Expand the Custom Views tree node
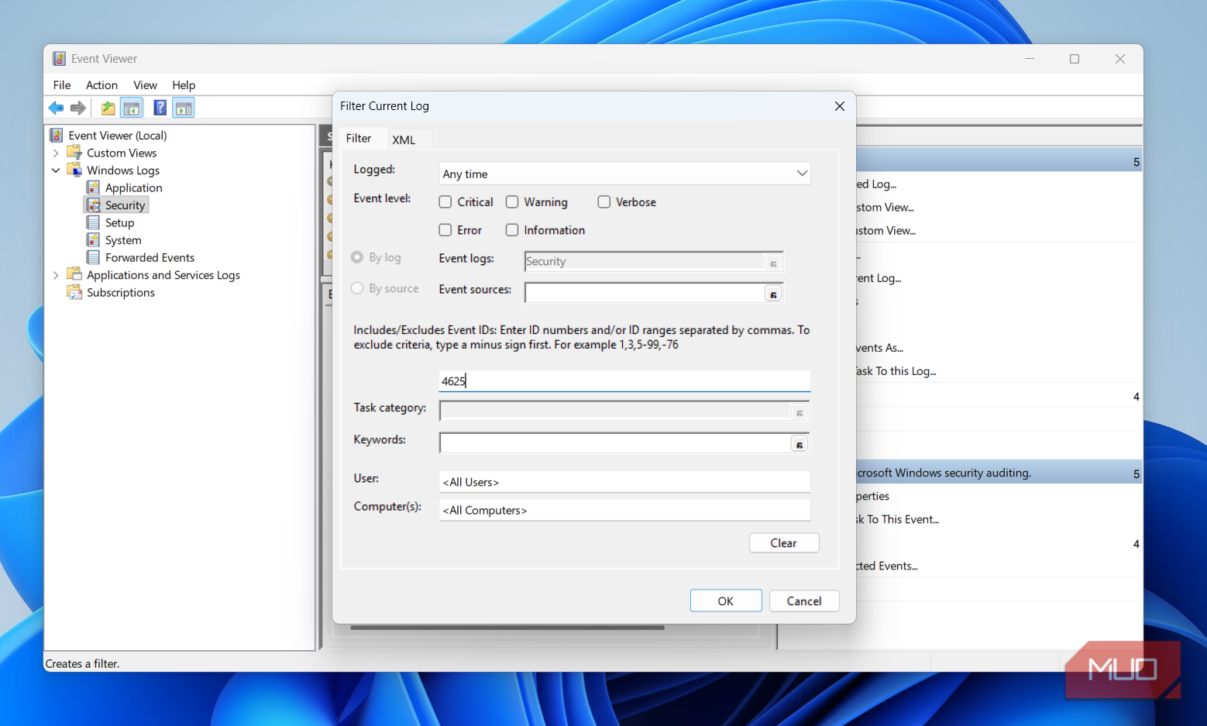The height and width of the screenshot is (726, 1207). click(56, 153)
